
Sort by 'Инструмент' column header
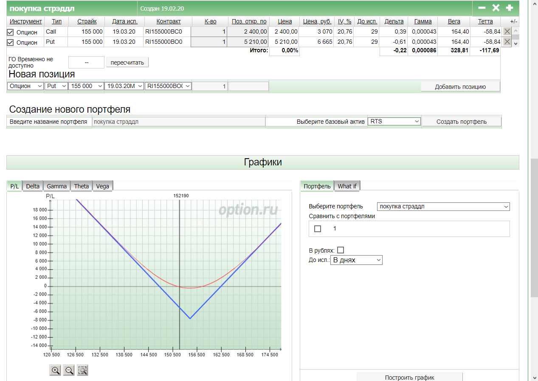(x=26, y=21)
